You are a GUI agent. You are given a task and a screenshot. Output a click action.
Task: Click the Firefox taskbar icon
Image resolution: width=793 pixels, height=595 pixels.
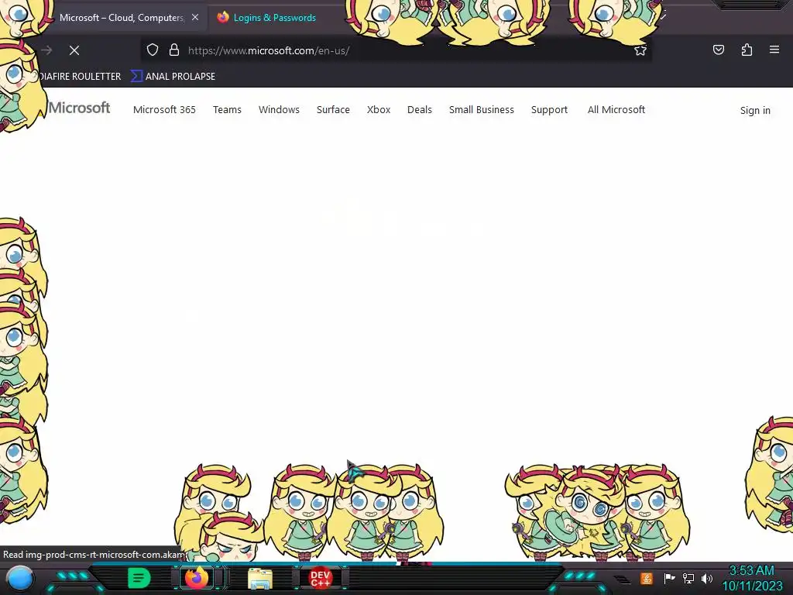[197, 577]
